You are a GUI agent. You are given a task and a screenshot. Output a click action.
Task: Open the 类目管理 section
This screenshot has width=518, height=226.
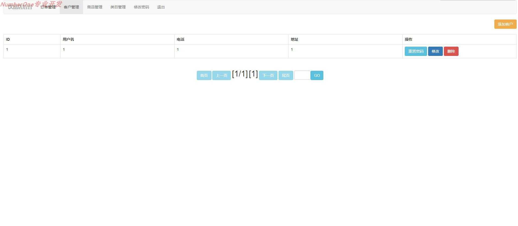point(118,7)
